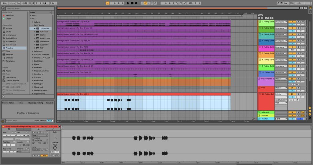This screenshot has height=165, width=313.
Task: Open the Groove Pool hot-swap icon
Action: (3, 121)
